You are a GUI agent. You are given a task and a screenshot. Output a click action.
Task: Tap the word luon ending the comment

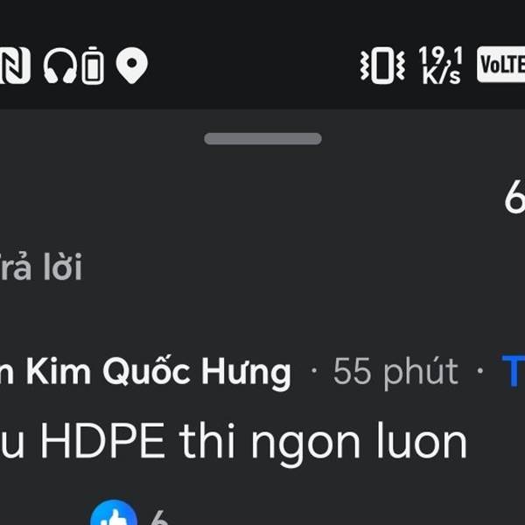pos(422,440)
